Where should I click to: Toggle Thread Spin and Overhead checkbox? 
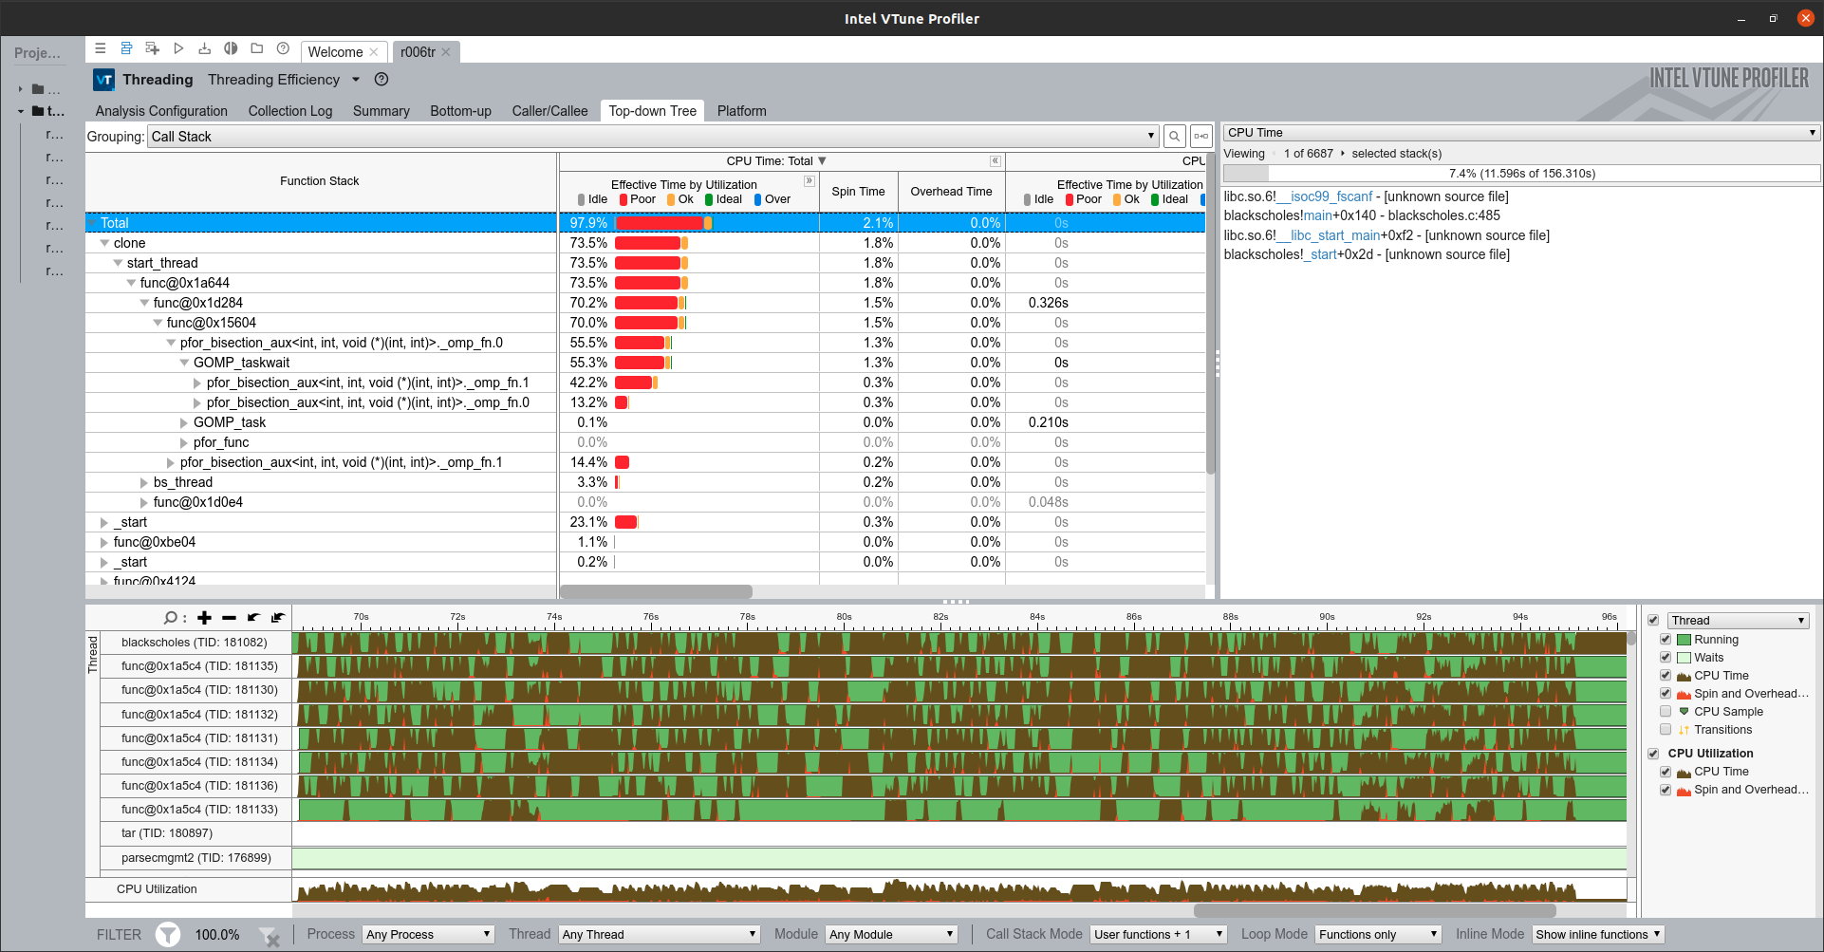(1666, 694)
